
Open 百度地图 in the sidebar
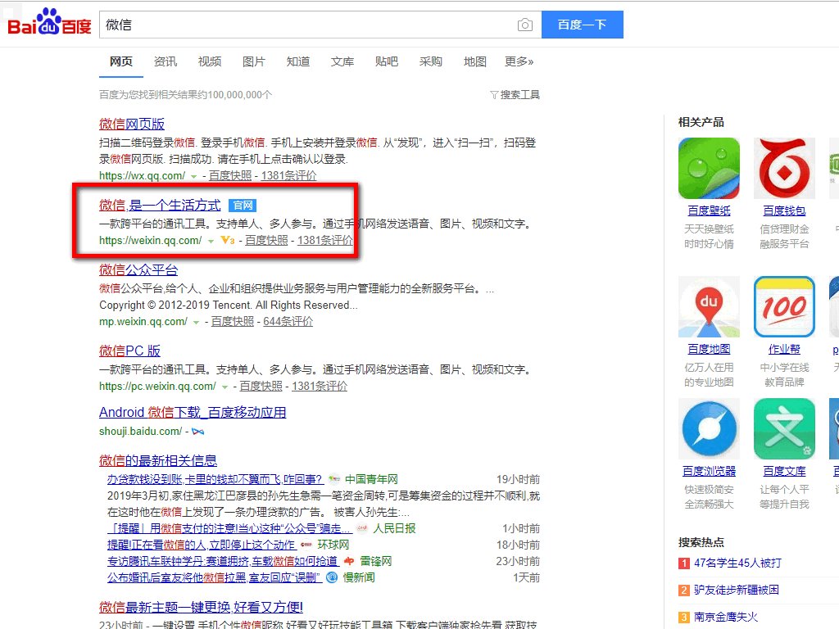coord(708,349)
